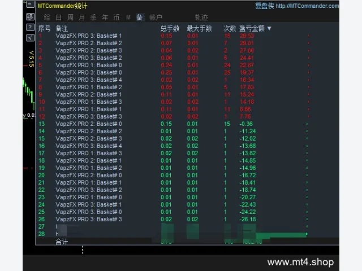Switch to the 年 (yearly) tab
This screenshot has height=271, width=362.
pos(105,18)
